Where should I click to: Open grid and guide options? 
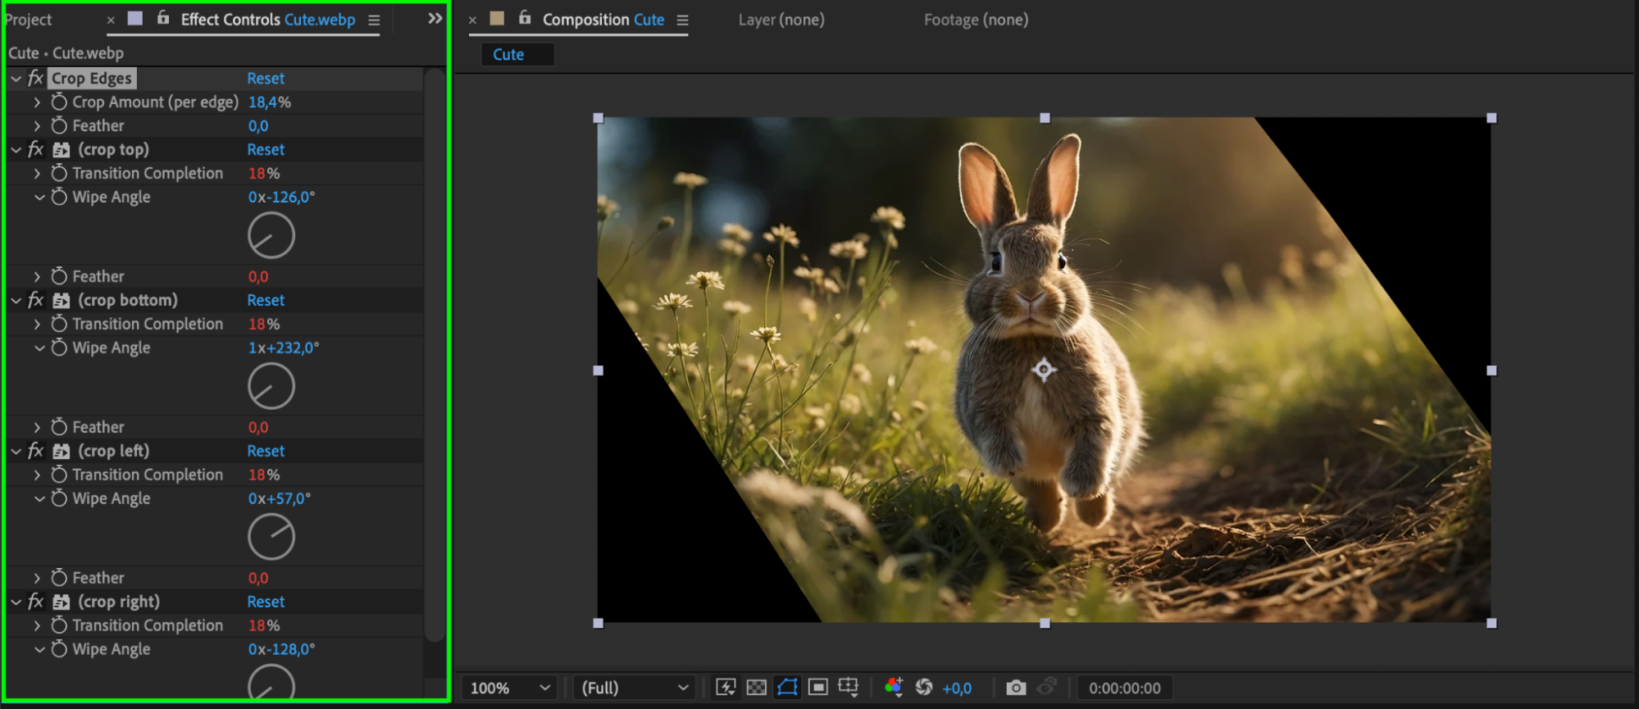[849, 688]
